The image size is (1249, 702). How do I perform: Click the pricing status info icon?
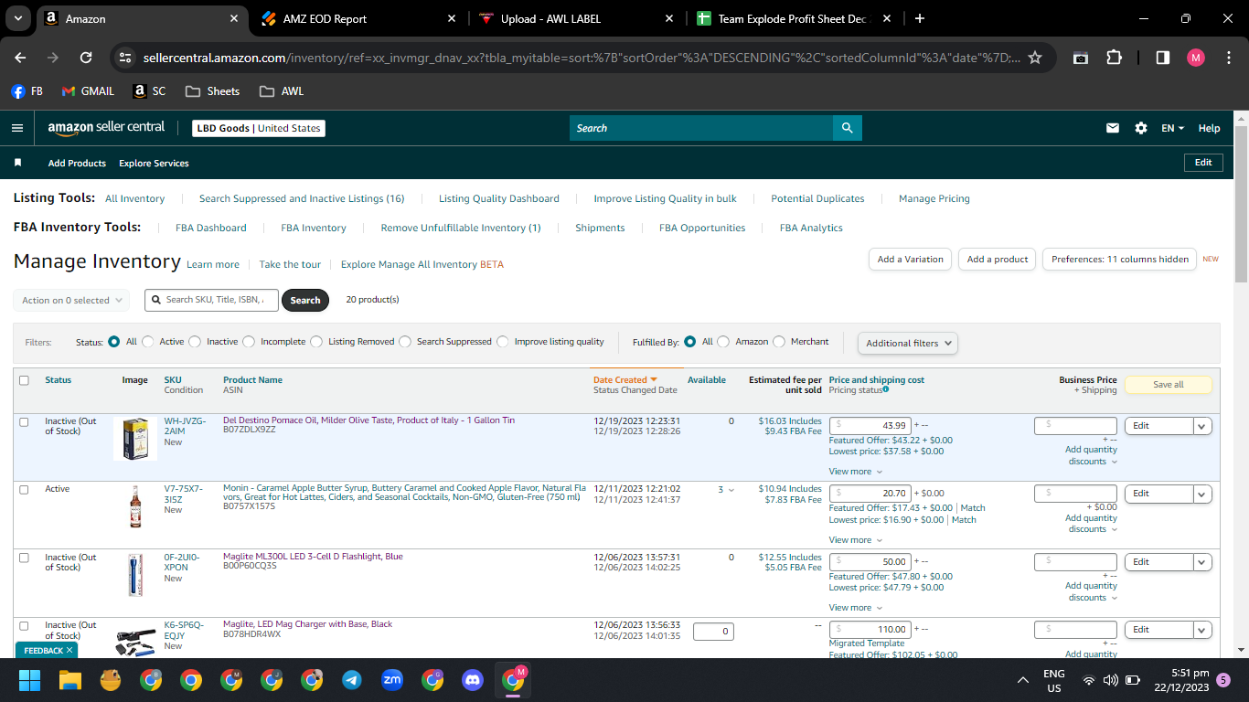[x=885, y=389]
